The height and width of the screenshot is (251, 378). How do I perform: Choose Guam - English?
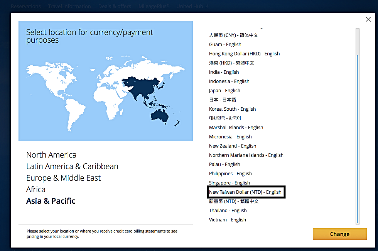pos(225,45)
